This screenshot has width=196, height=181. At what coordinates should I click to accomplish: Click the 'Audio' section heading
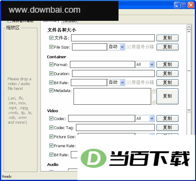click(x=53, y=164)
